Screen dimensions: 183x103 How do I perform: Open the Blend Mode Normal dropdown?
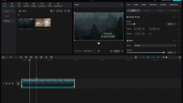(155, 45)
